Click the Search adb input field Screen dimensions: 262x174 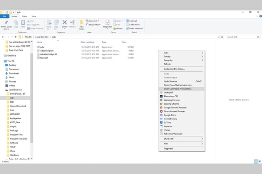pyautogui.click(x=241, y=37)
